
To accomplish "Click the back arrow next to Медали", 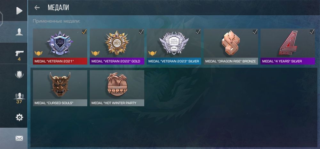I will point(37,8).
